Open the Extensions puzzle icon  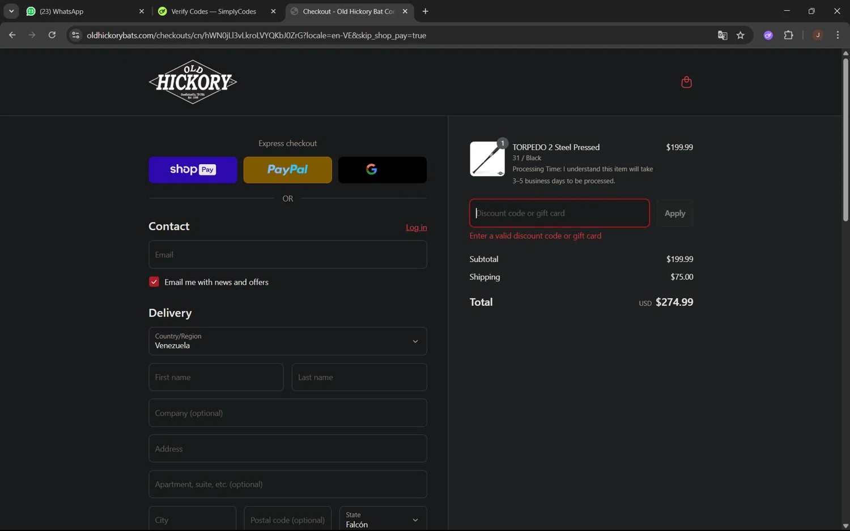pos(788,35)
